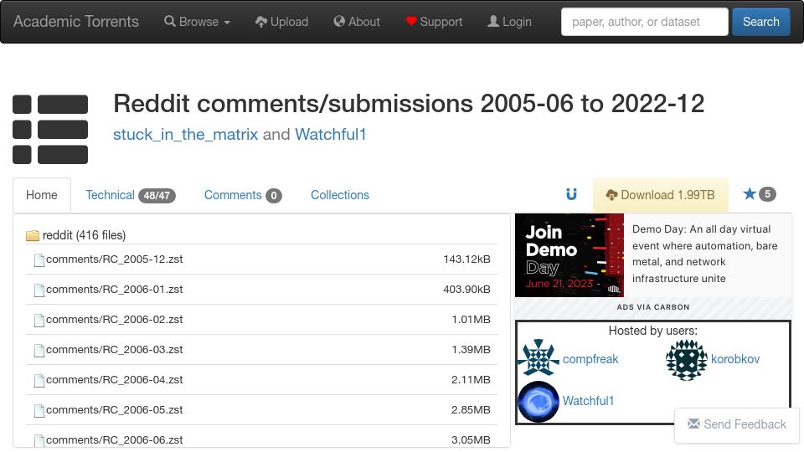Click the star bookmark icon

pos(749,193)
